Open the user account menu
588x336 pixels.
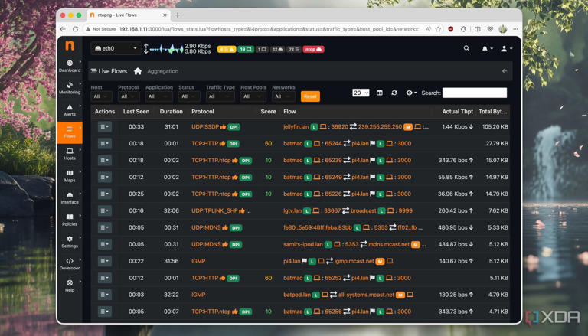pos(506,49)
